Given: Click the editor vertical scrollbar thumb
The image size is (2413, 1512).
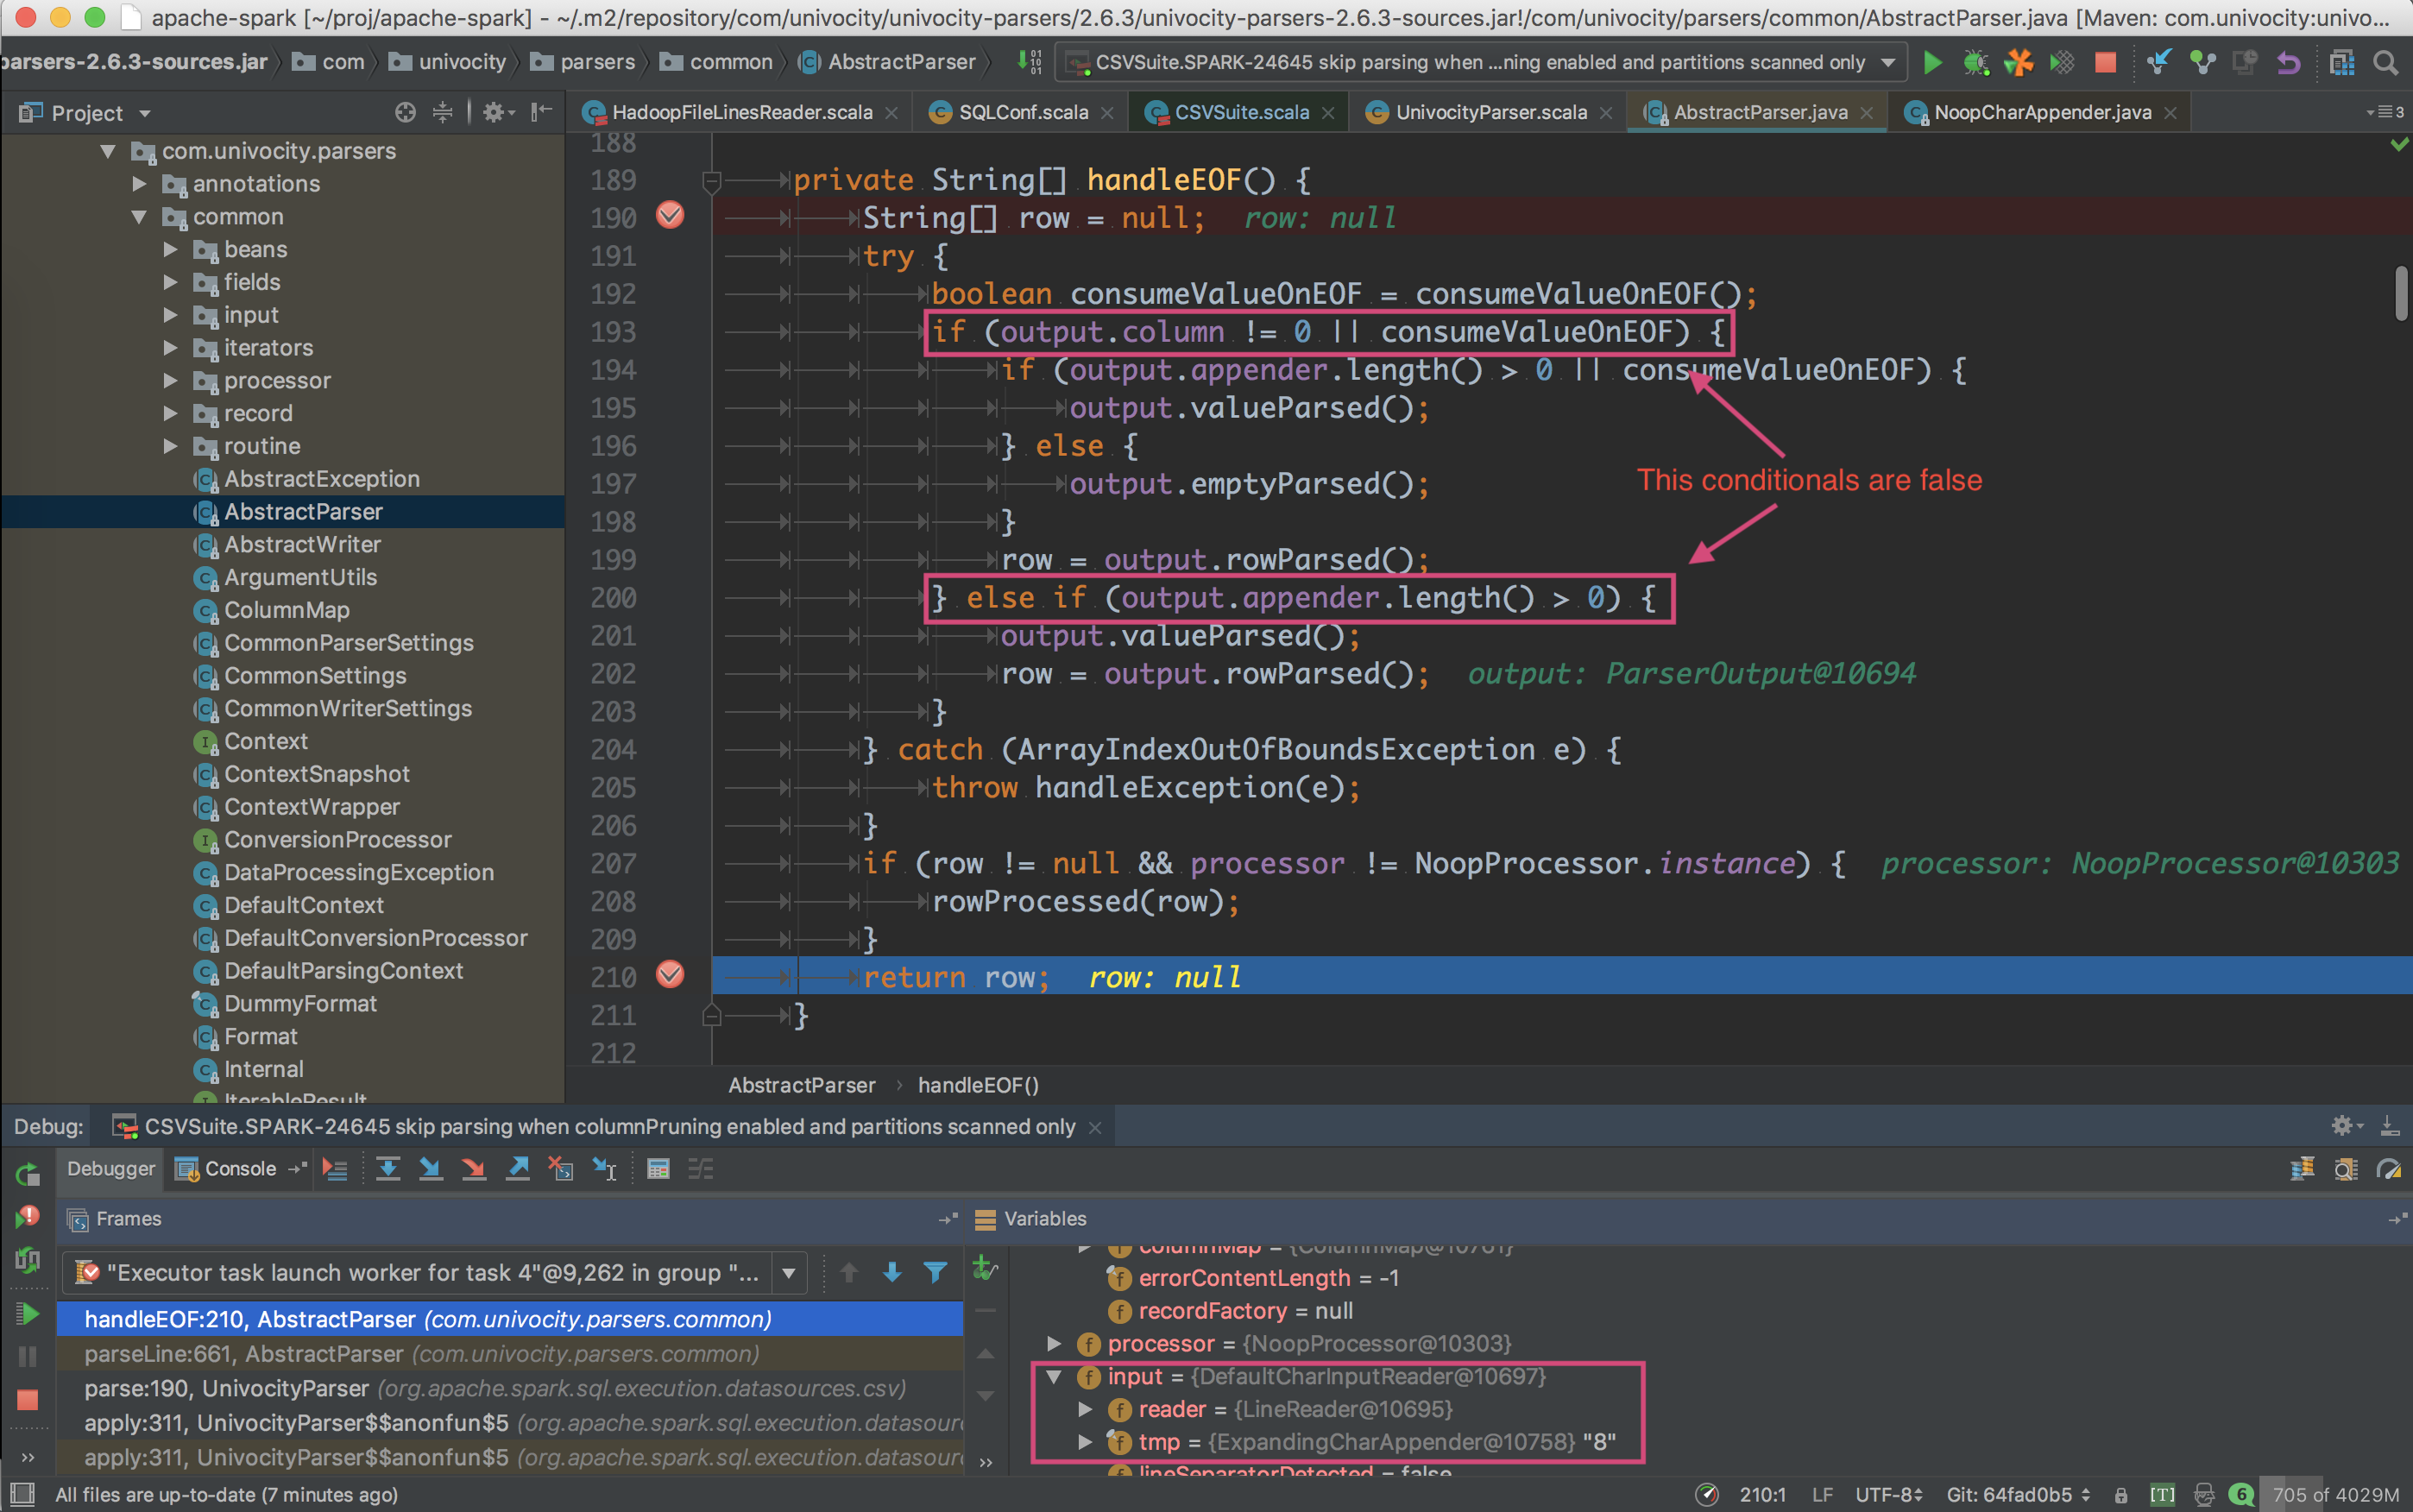Looking at the screenshot, I should 2400,293.
